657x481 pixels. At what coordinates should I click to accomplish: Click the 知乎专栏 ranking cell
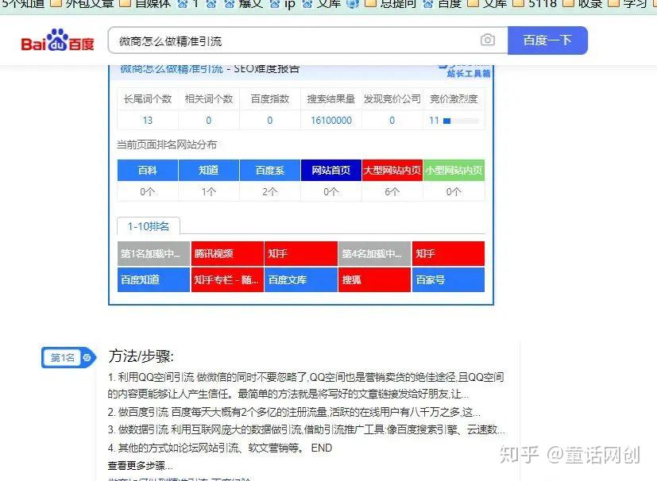(x=227, y=279)
